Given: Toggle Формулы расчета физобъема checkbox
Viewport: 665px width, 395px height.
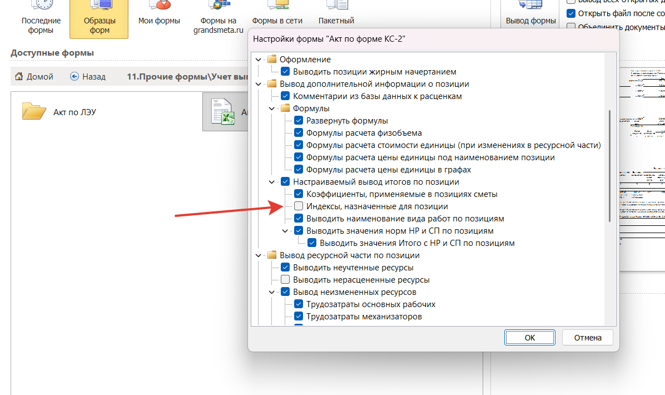Looking at the screenshot, I should coord(299,133).
